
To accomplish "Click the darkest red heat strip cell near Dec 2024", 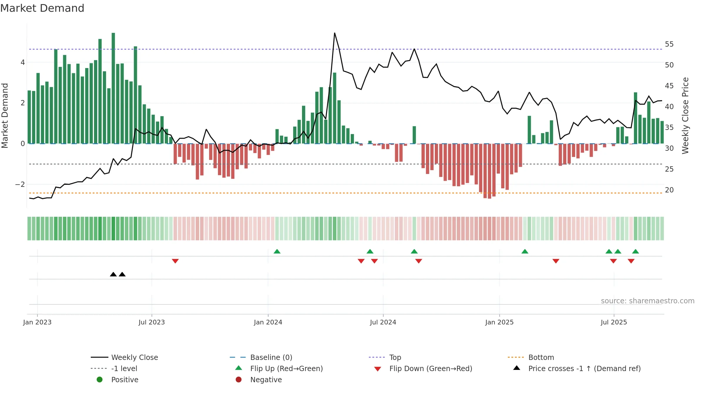I will (x=489, y=229).
